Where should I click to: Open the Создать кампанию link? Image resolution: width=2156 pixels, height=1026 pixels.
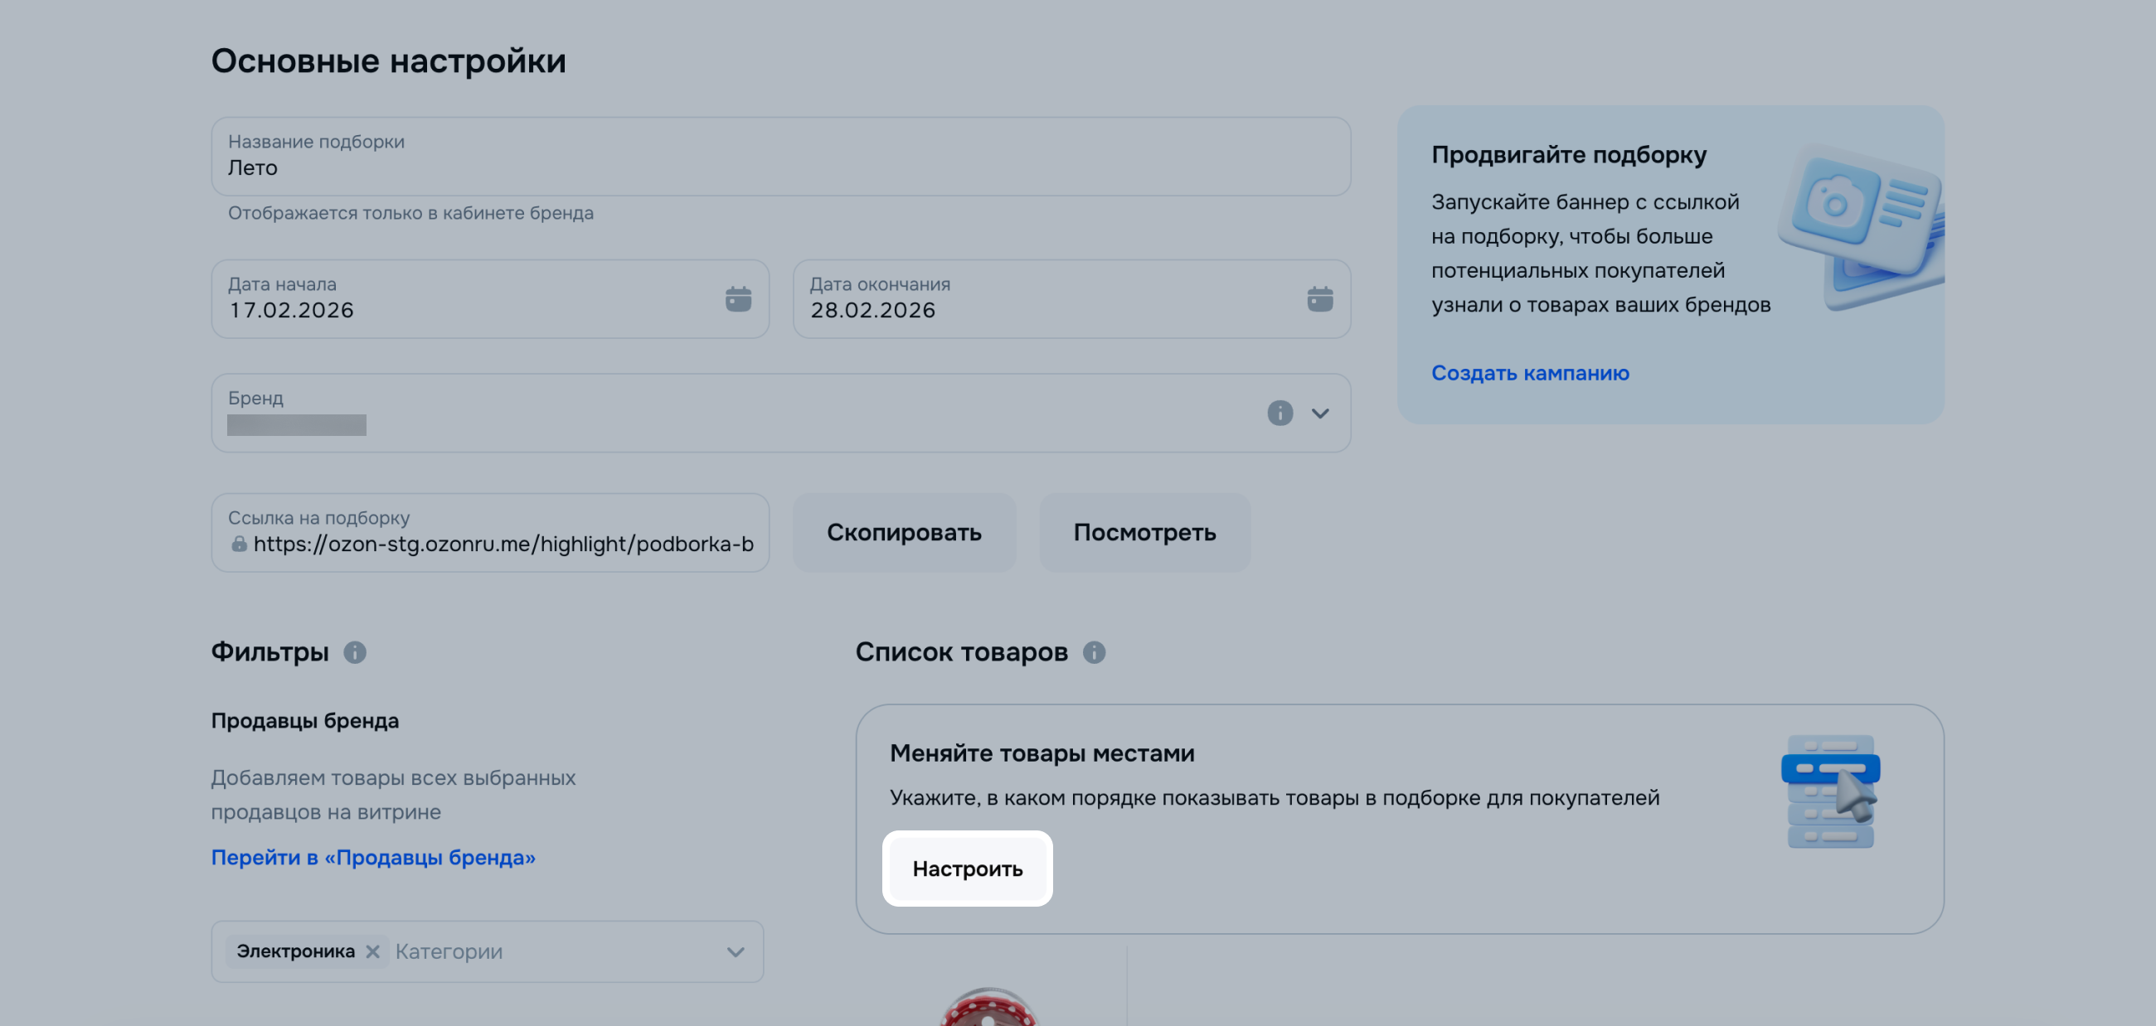point(1529,373)
